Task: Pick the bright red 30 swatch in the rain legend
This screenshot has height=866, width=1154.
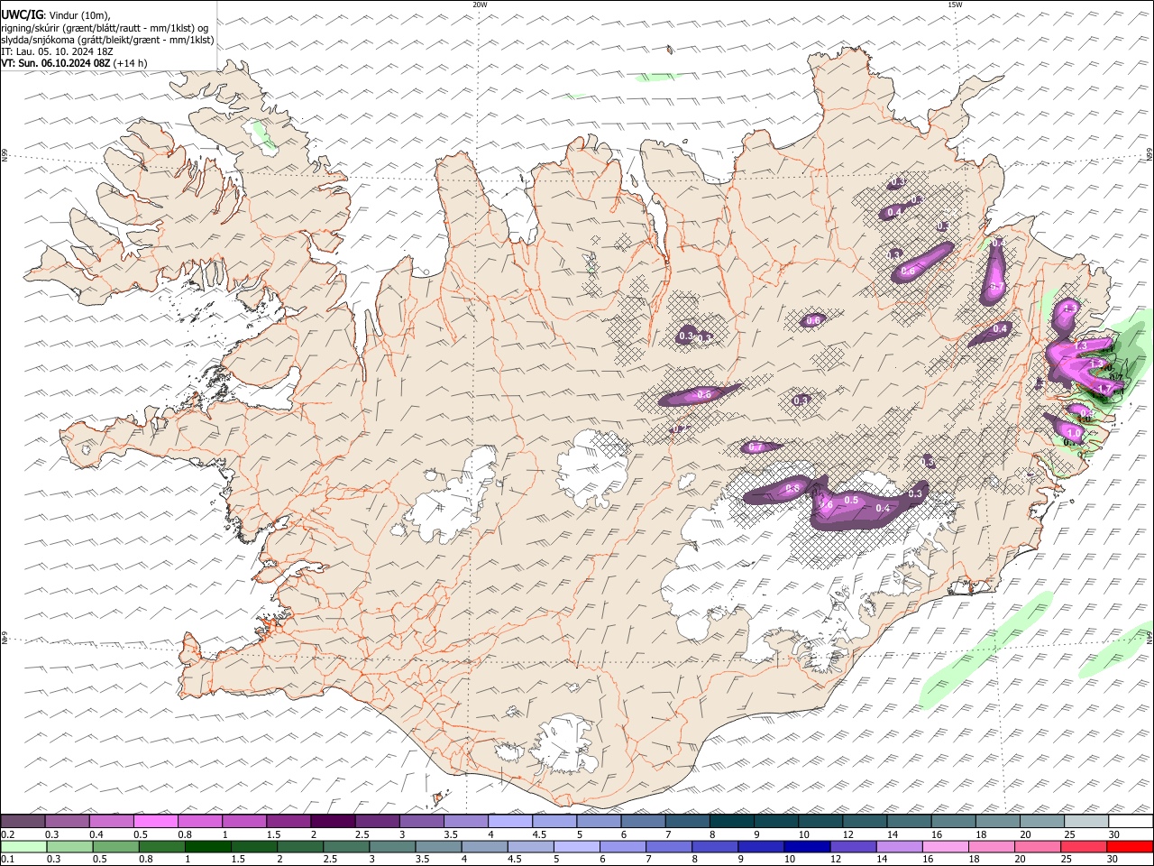Action: 1129,847
